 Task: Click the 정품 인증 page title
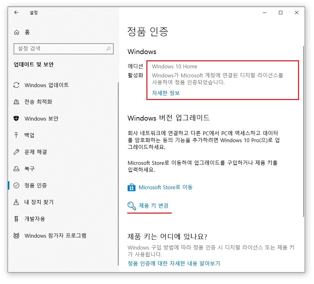point(148,32)
